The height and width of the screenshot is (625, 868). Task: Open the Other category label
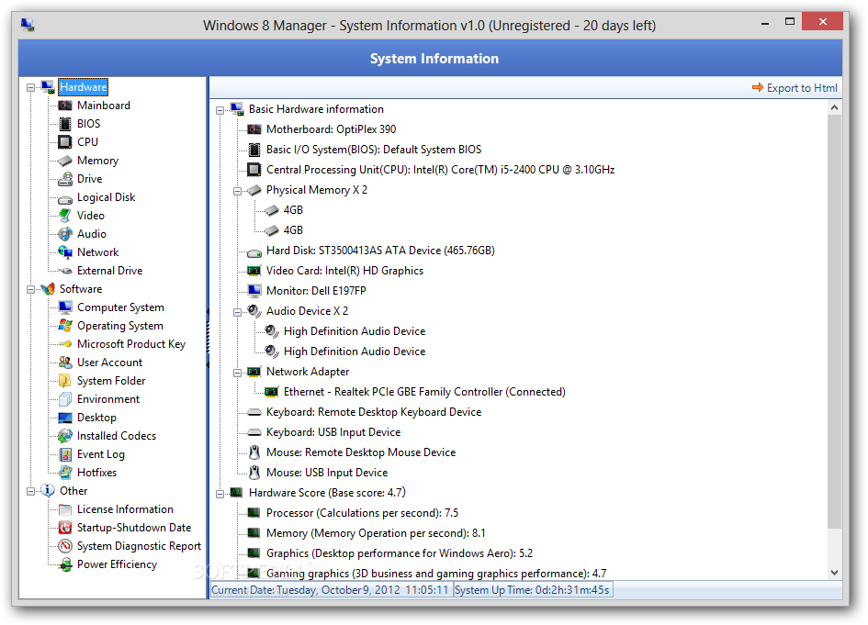point(73,491)
